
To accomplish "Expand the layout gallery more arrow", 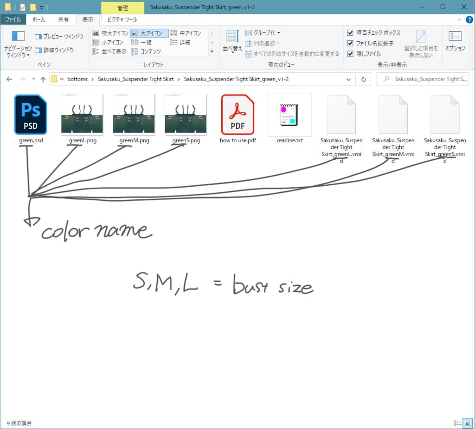I will 212,52.
